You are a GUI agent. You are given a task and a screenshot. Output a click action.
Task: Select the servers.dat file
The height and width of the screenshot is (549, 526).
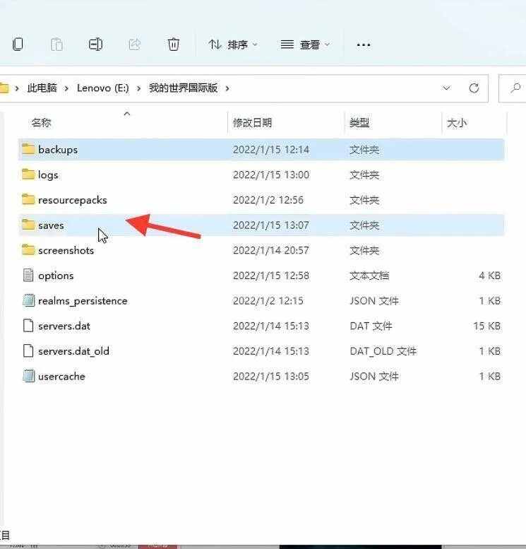[64, 326]
